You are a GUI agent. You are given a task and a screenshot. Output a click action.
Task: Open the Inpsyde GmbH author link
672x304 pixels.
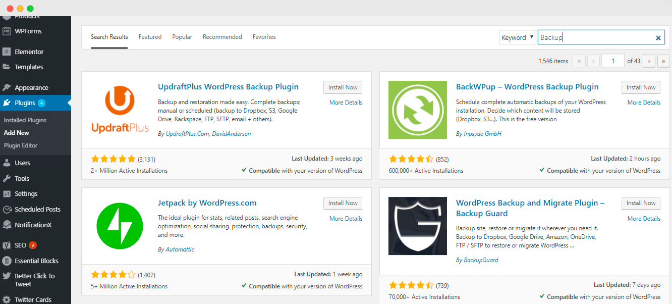point(482,134)
